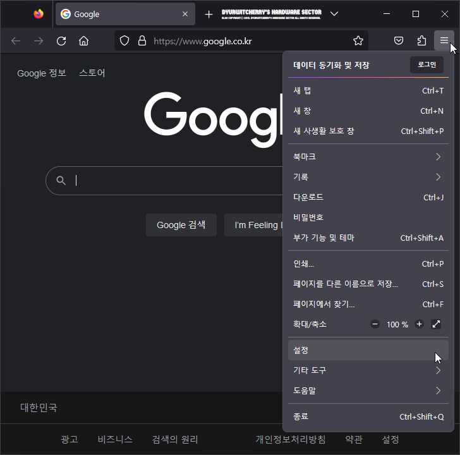This screenshot has height=455, width=460.
Task: Go back with the back arrow
Action: click(16, 41)
